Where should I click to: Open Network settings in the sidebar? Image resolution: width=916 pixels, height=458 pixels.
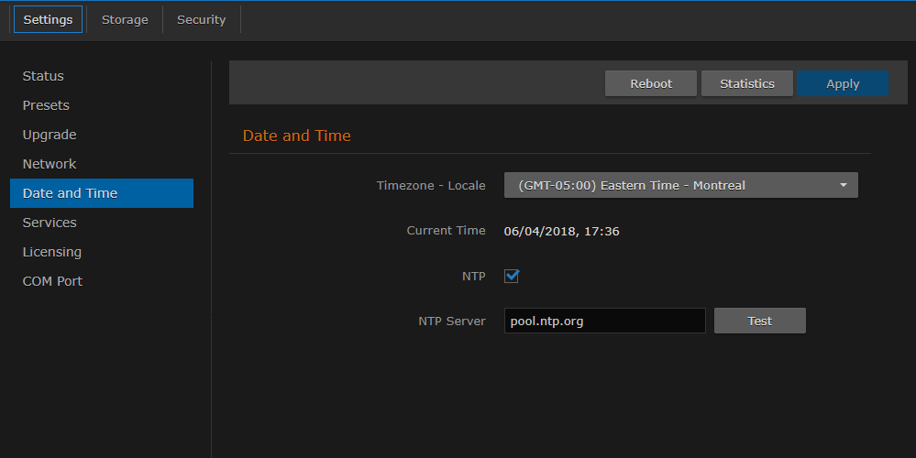click(50, 164)
